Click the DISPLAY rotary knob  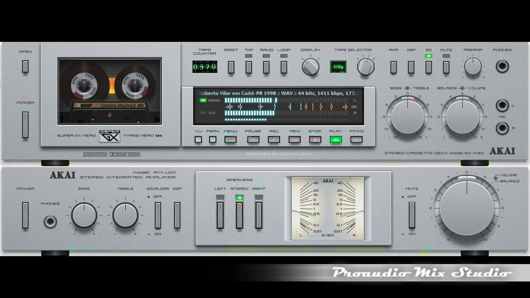[x=311, y=67]
